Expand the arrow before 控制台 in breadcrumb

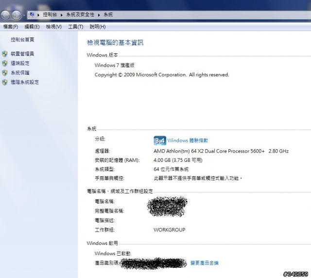38,15
